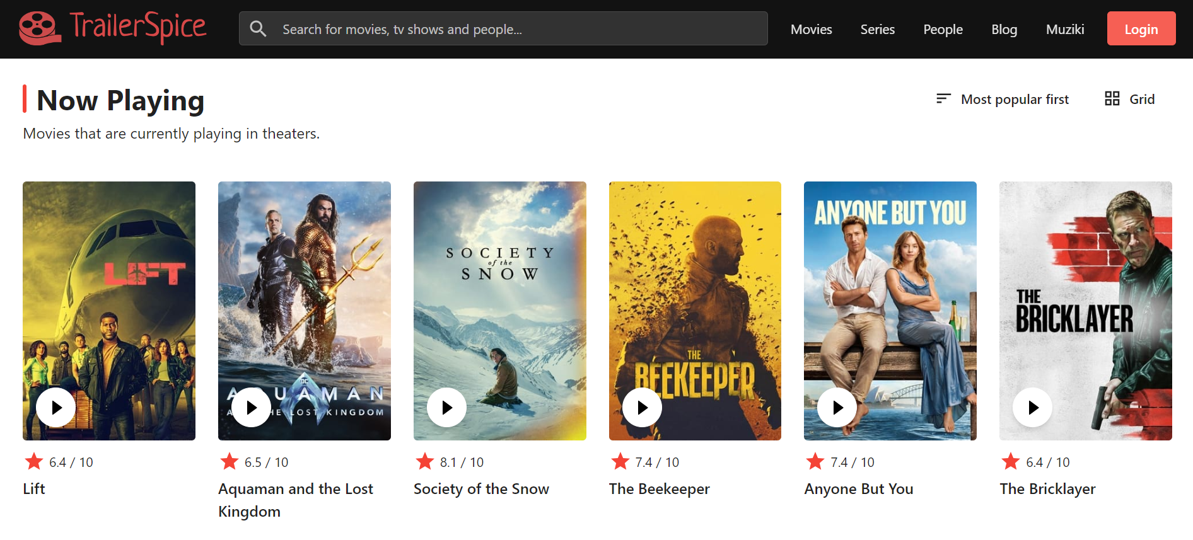
Task: Open the Lift title link
Action: [x=34, y=489]
